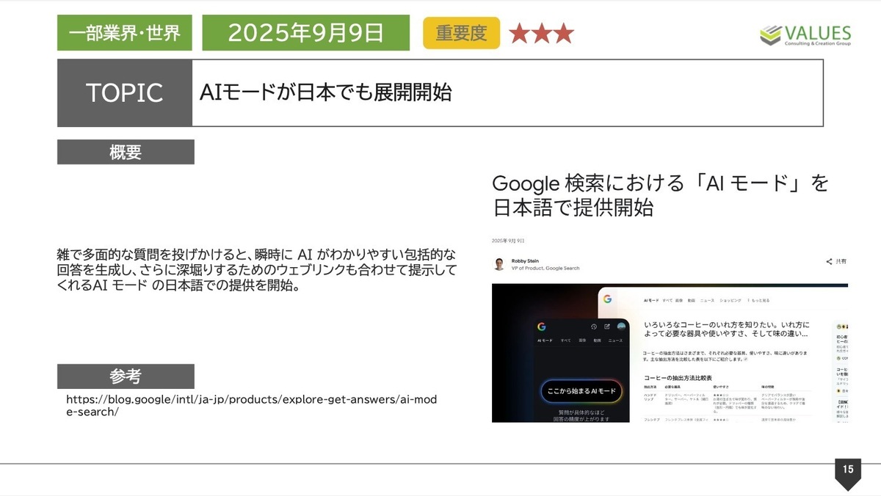
Task: Open the 動画 tab in the white window
Action: click(x=692, y=301)
